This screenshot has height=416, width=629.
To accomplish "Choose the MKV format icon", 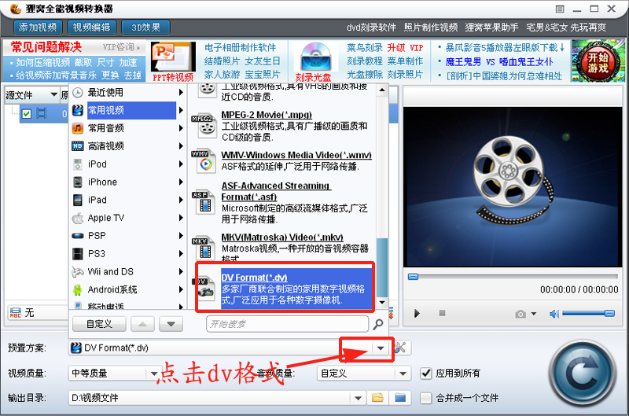I will [x=204, y=248].
